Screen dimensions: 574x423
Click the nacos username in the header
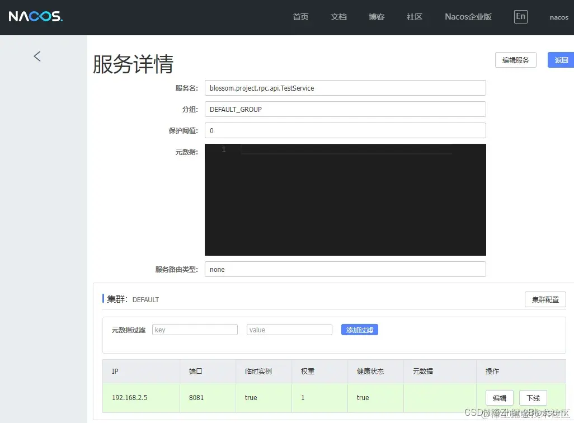[558, 17]
